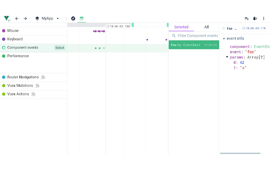Toggle the Performance layer dot
Screen dimensions: 270x169
(4, 56)
